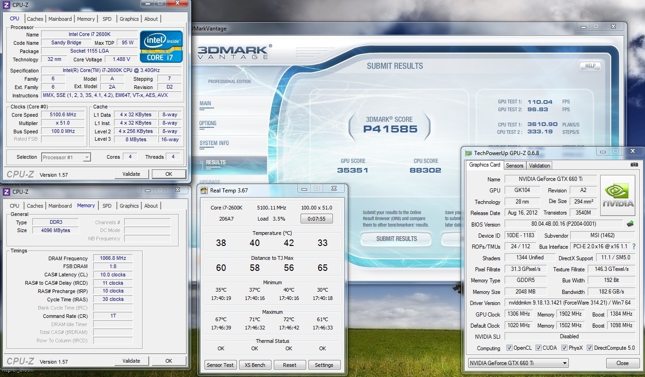Click the XS Bench button in Real Temp
The width and height of the screenshot is (645, 377).
click(x=255, y=365)
